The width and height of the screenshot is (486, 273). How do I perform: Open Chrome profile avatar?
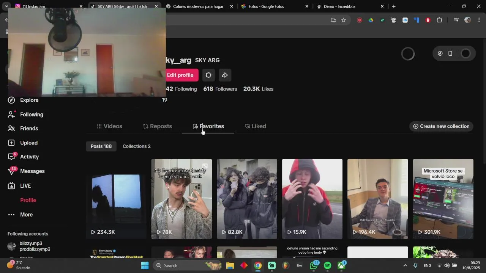click(468, 20)
